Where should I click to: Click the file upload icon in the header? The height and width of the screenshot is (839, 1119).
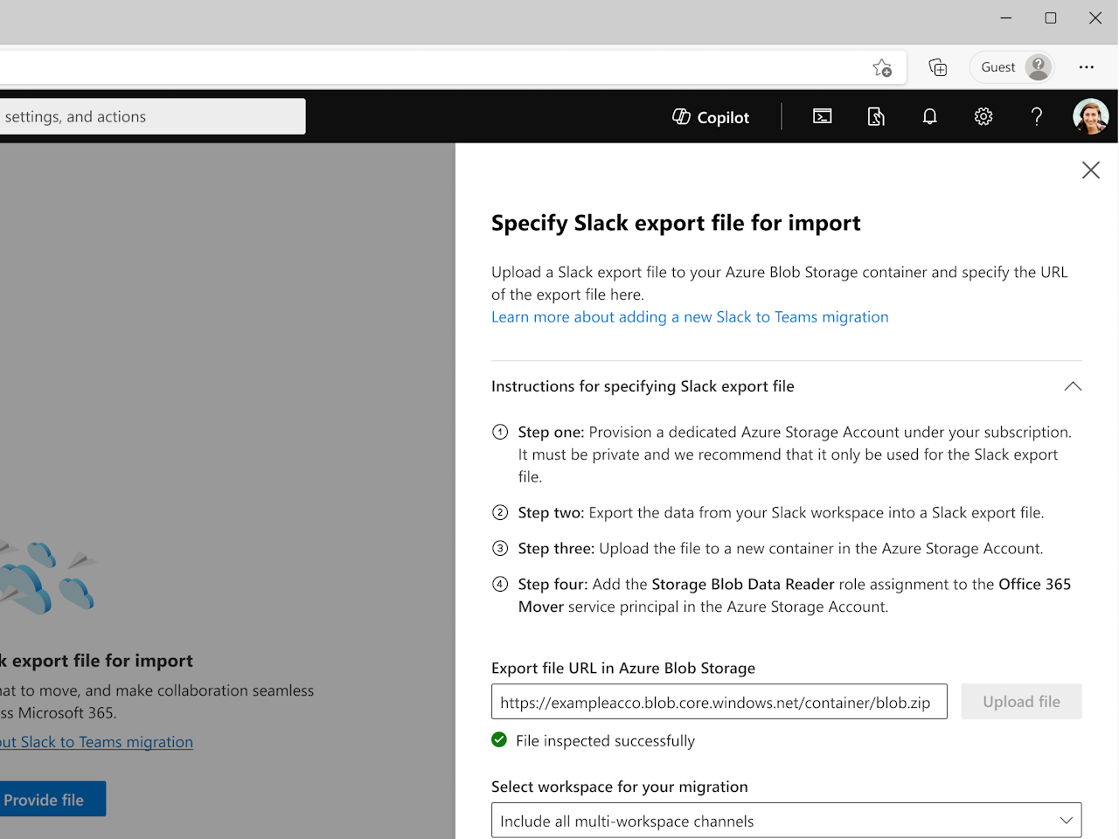[876, 116]
